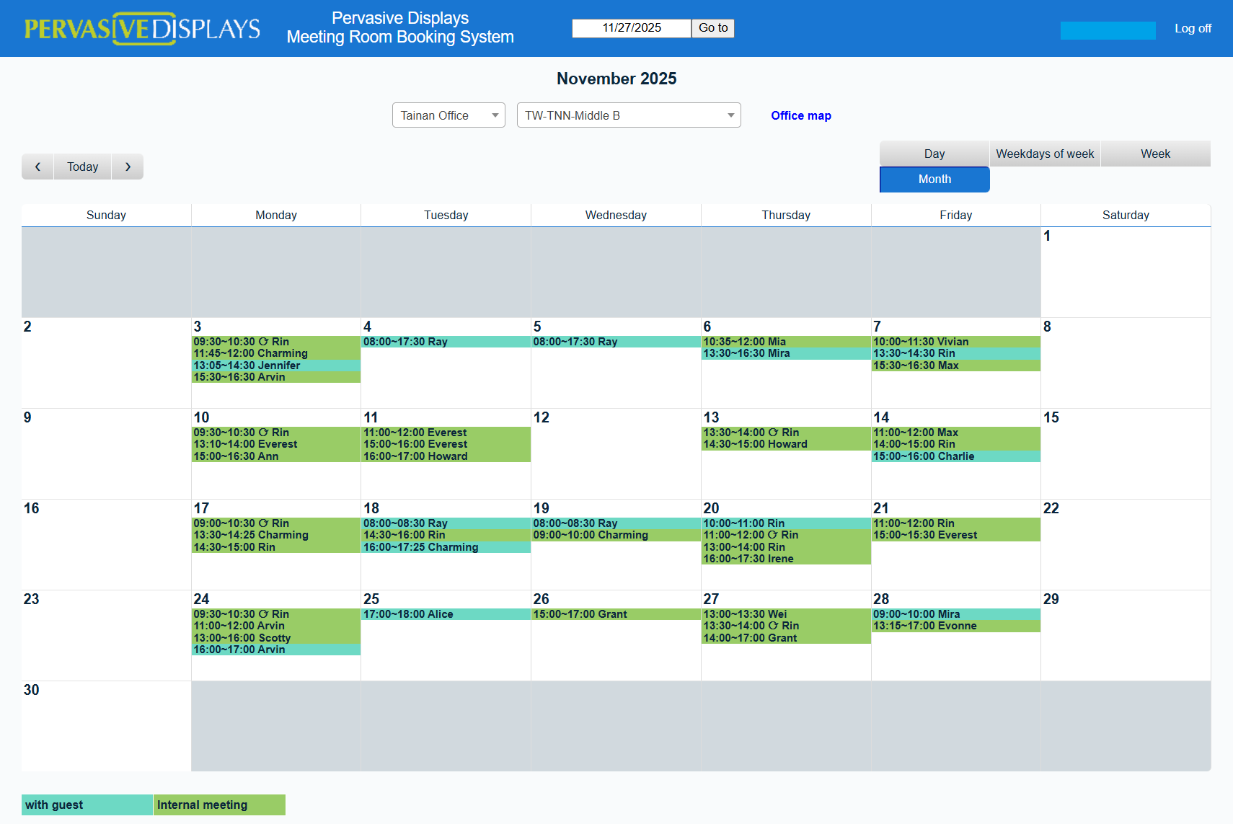Go to previous month arrow

pos(37,167)
